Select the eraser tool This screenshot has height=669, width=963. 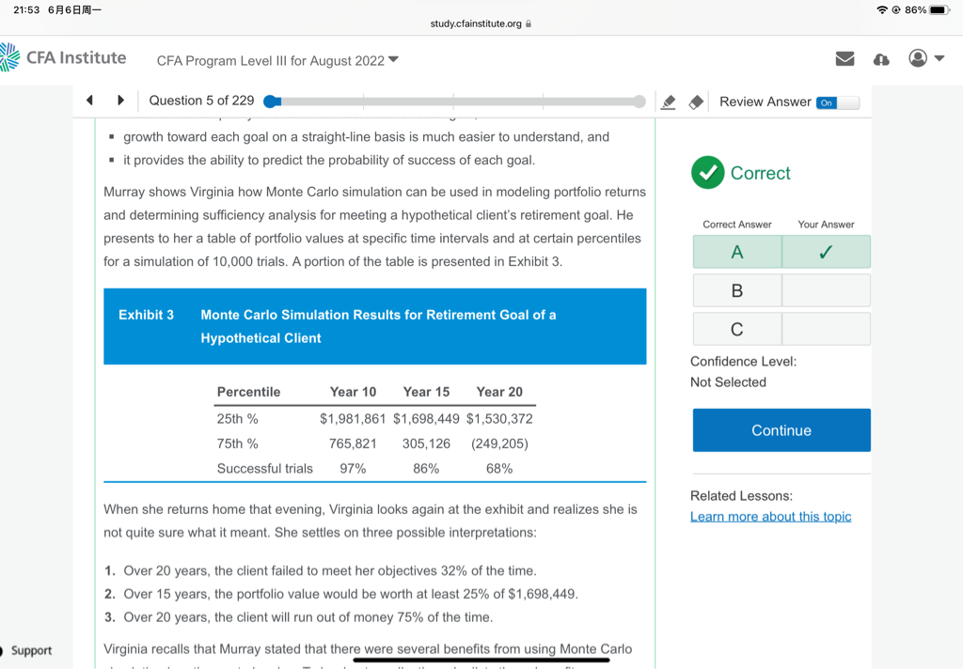(696, 101)
